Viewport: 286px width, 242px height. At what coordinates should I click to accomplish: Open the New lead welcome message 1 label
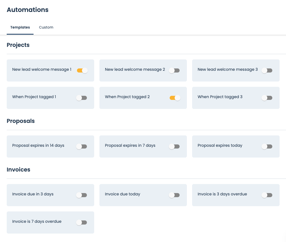click(x=42, y=70)
